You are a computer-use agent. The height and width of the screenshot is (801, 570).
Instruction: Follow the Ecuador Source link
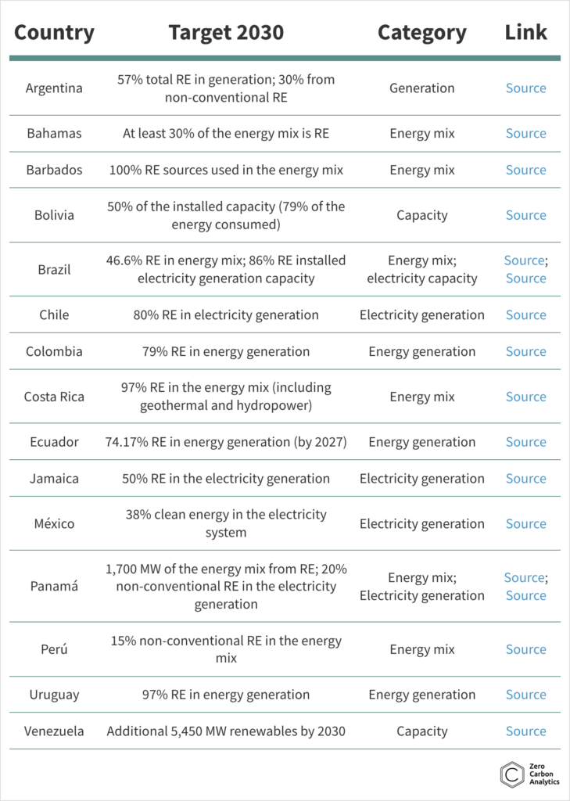(x=525, y=442)
